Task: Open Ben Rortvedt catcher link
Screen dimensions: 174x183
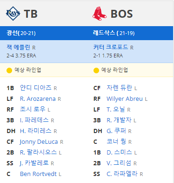Action: pyautogui.click(x=38, y=174)
